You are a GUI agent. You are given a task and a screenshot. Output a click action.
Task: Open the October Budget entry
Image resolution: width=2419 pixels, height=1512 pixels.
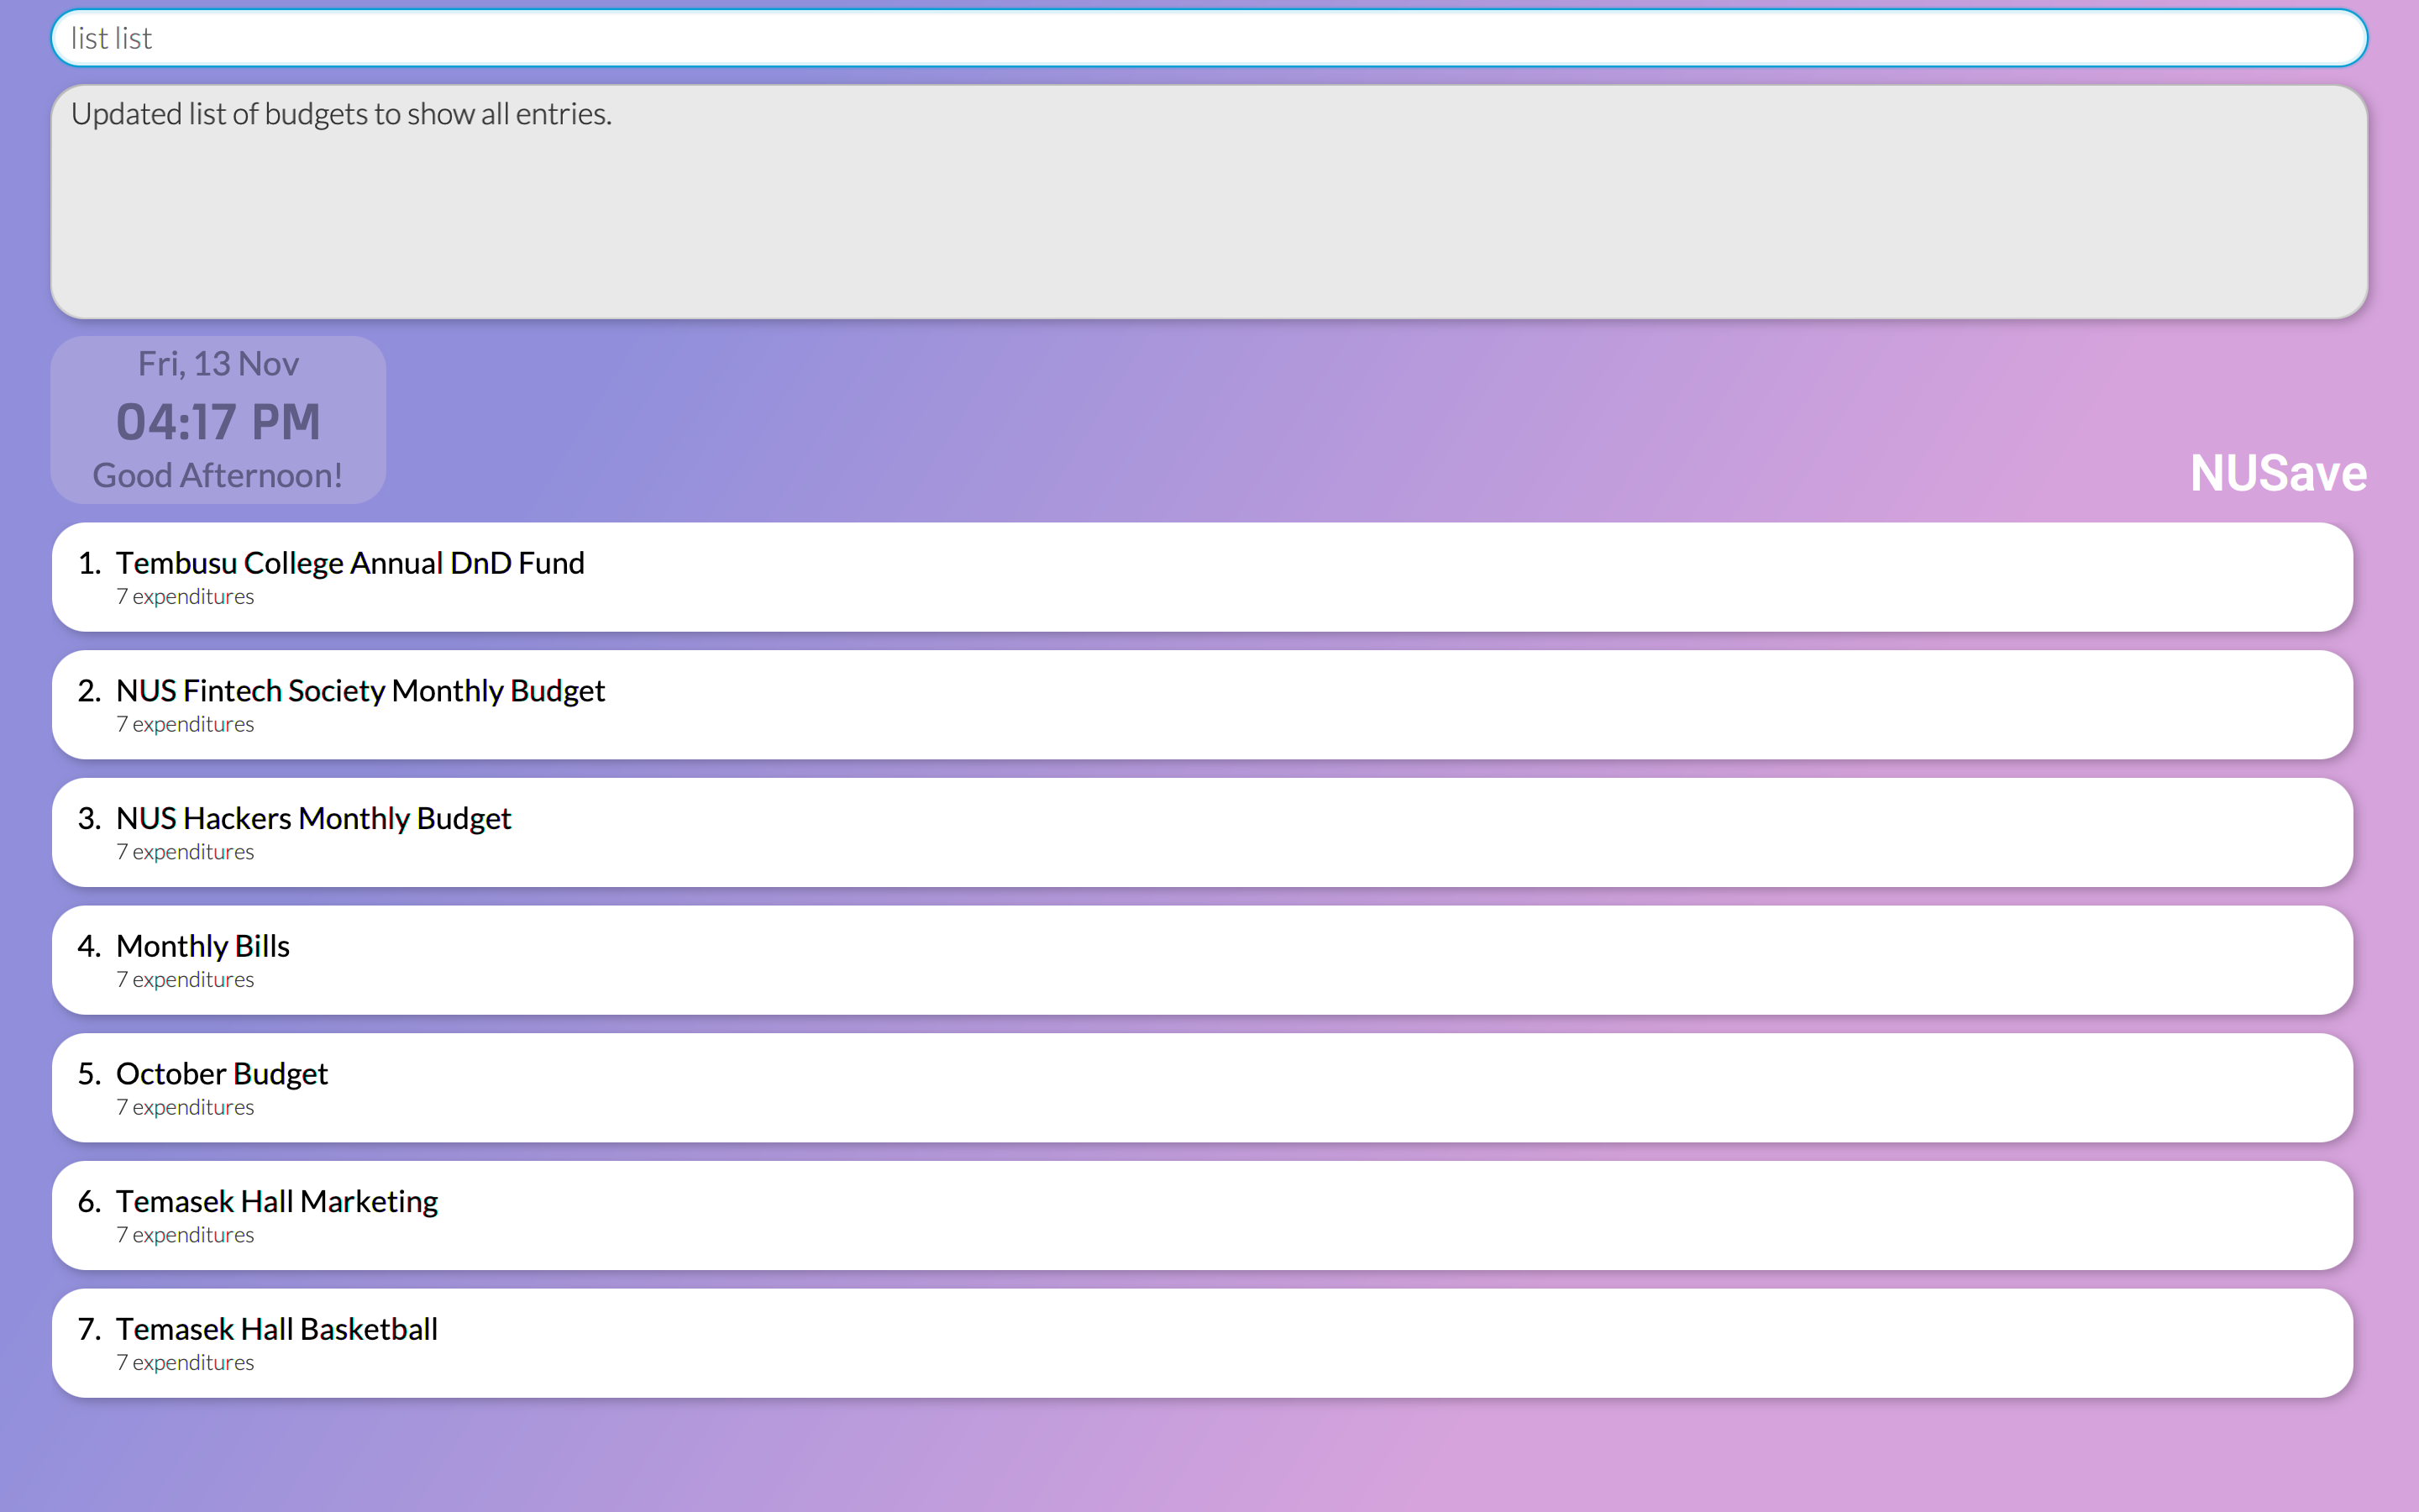click(x=1201, y=1088)
